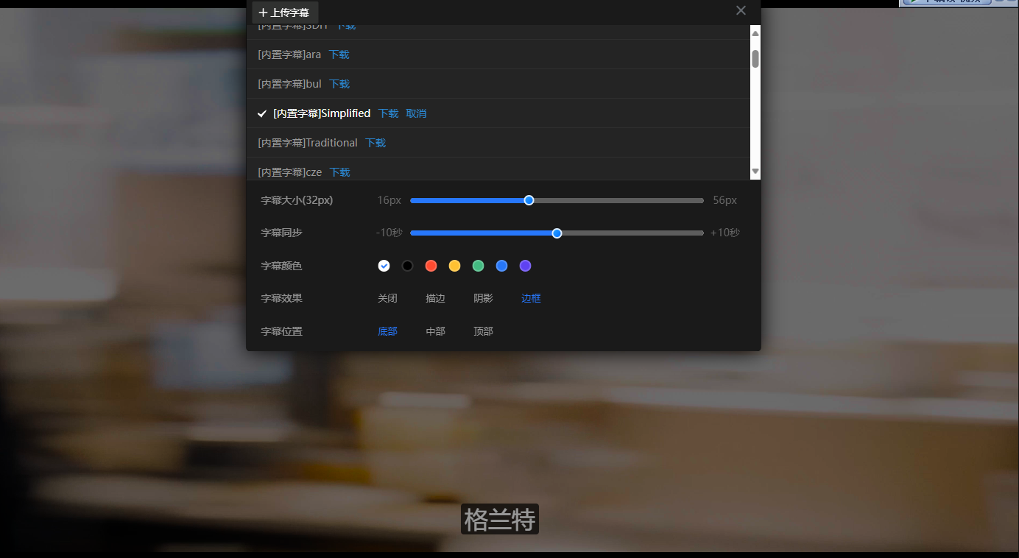Choose the yellow subtitle color swatch

coord(454,266)
